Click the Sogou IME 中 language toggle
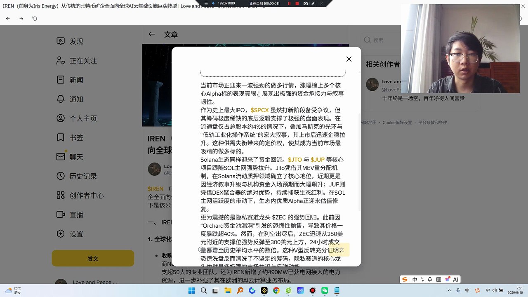This screenshot has height=297, width=528. click(415, 279)
